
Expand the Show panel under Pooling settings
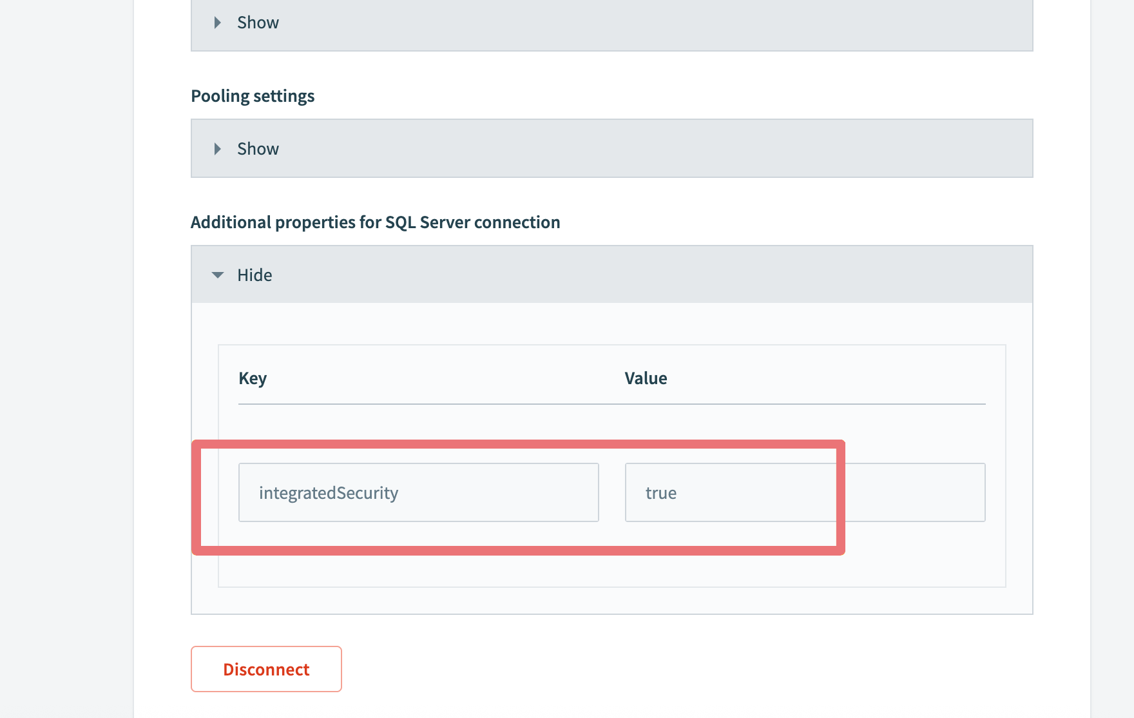pos(258,149)
